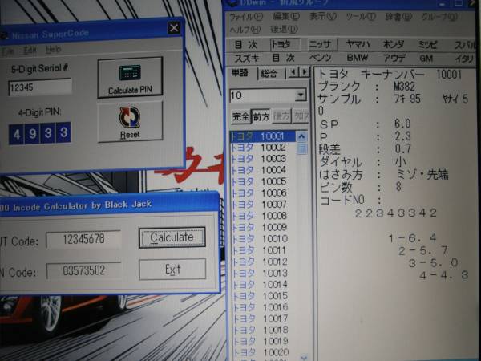This screenshot has width=481, height=361.
Task: Select the BMW dictionary button
Action: [x=358, y=58]
